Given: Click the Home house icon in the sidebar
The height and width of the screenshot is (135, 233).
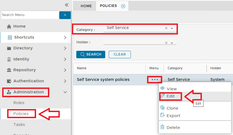Looking at the screenshot, I should click(9, 27).
